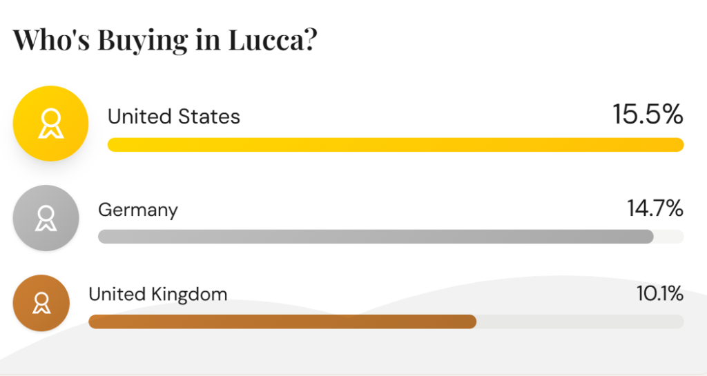Click the unfilled part of United Kingdom bar

(x=580, y=321)
